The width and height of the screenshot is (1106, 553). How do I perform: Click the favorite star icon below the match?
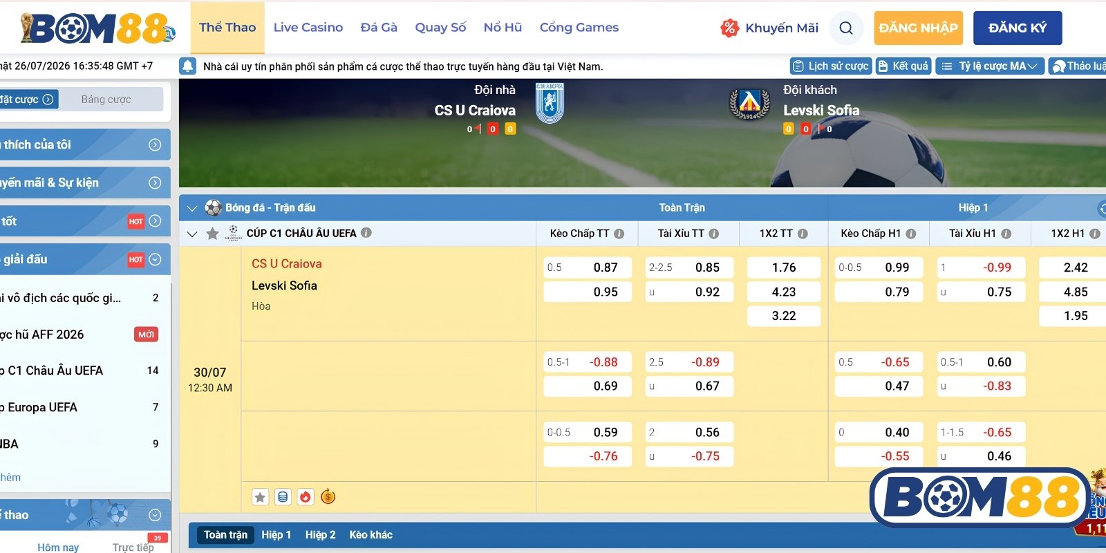260,497
